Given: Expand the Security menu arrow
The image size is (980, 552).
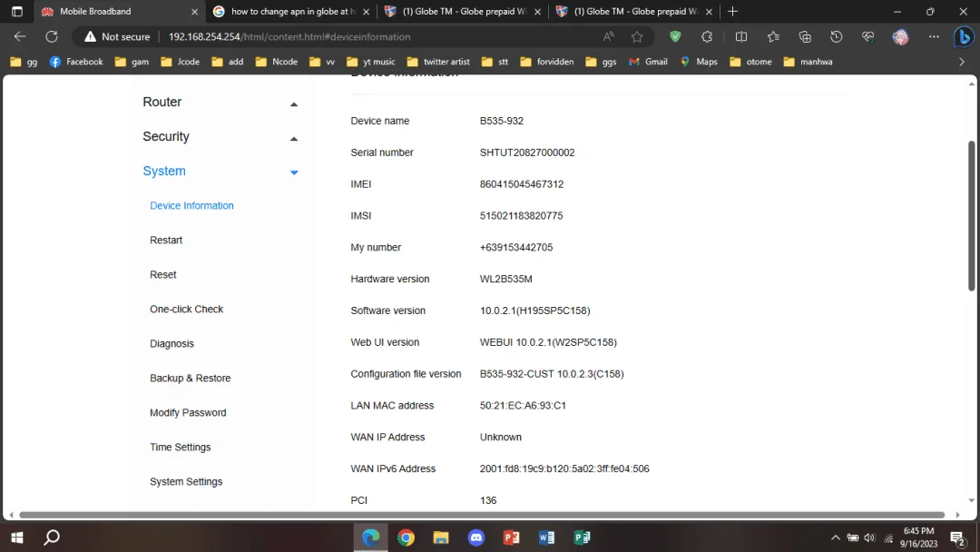Looking at the screenshot, I should 294,139.
